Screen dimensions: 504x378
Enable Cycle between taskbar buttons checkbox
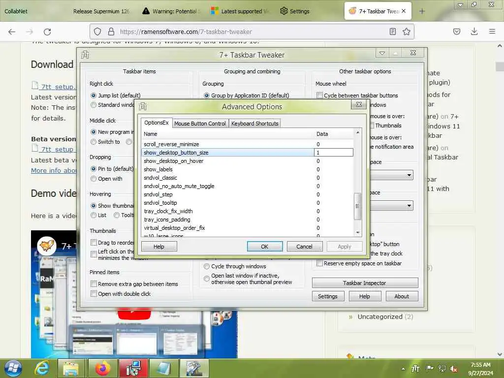(x=319, y=95)
